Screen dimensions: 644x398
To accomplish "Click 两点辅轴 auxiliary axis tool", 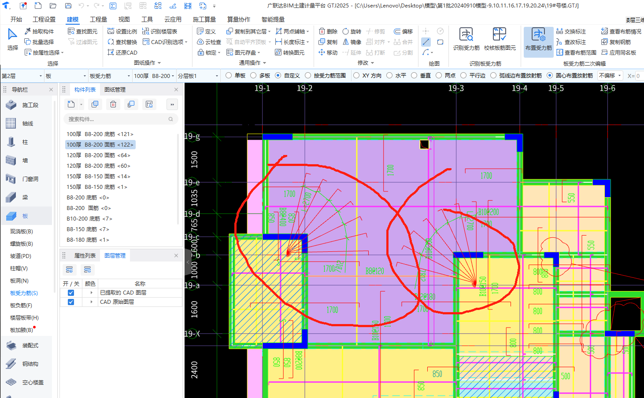I will 292,31.
